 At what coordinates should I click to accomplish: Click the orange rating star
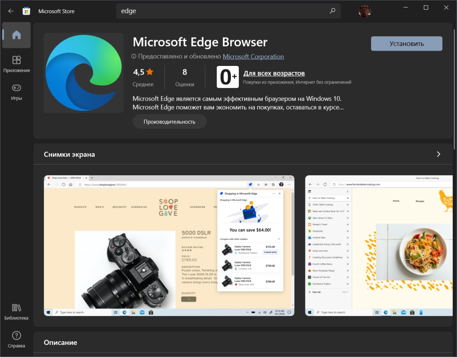(150, 72)
